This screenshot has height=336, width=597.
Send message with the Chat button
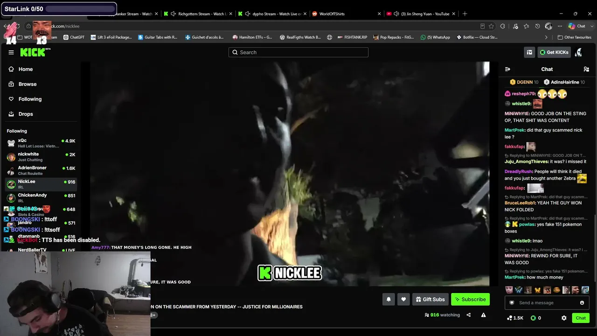tap(581, 318)
